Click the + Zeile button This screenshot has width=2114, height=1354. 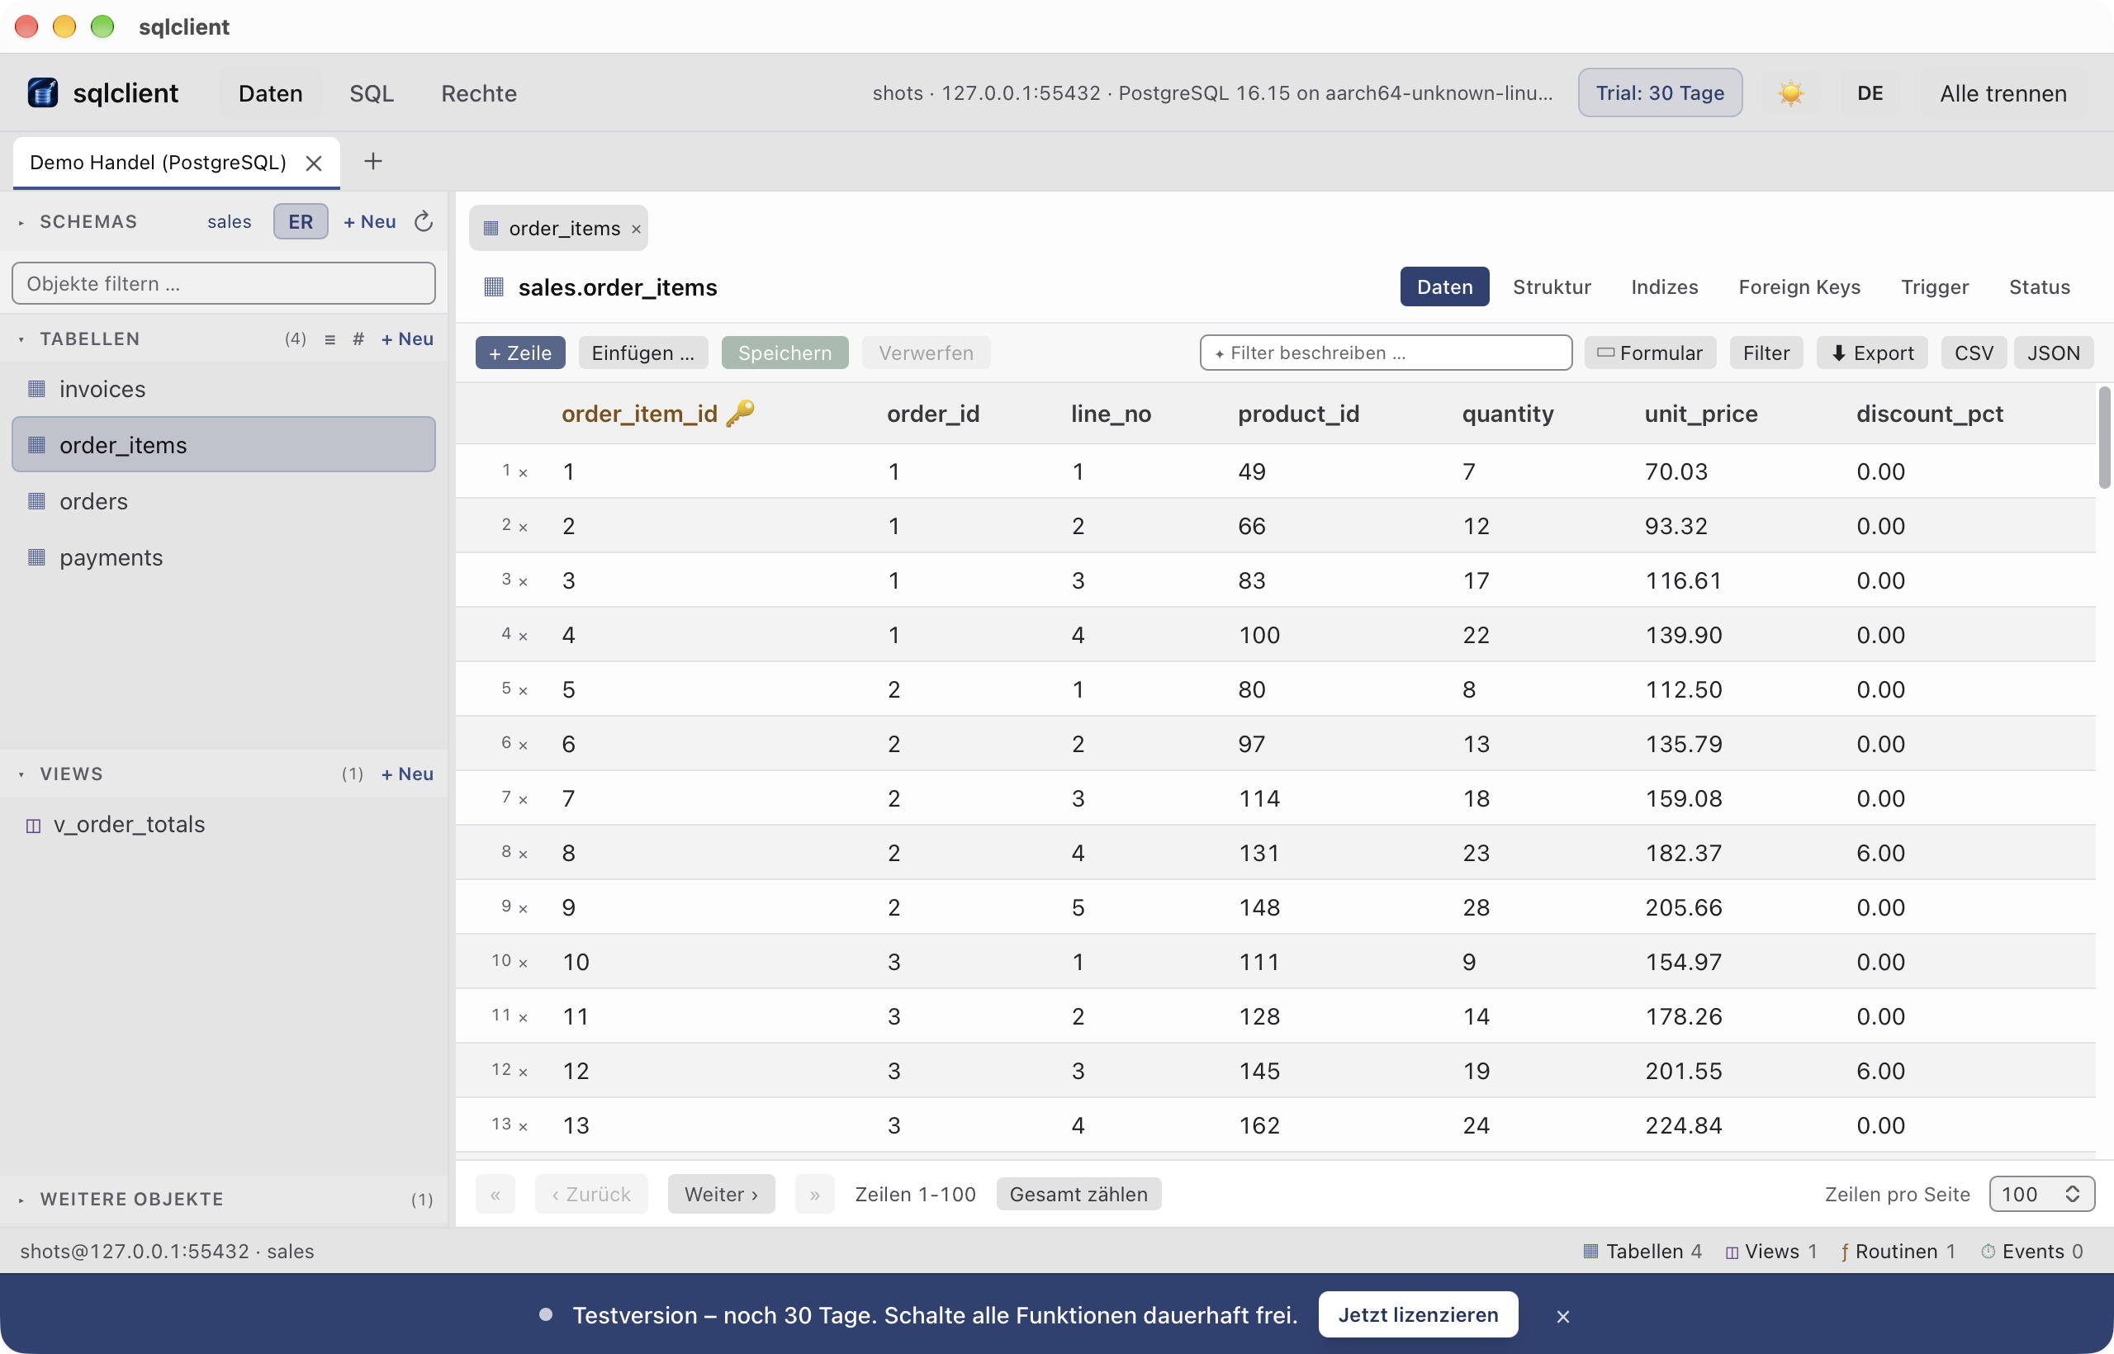[520, 353]
